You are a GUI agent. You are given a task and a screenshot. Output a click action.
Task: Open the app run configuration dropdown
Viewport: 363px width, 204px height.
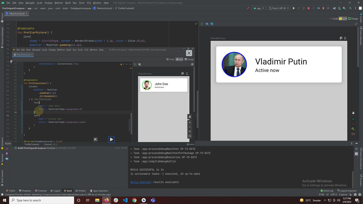(259, 8)
